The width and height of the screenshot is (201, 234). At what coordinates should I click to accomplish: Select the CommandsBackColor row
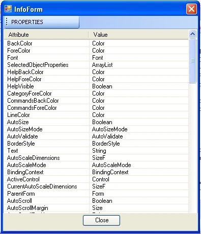point(96,101)
